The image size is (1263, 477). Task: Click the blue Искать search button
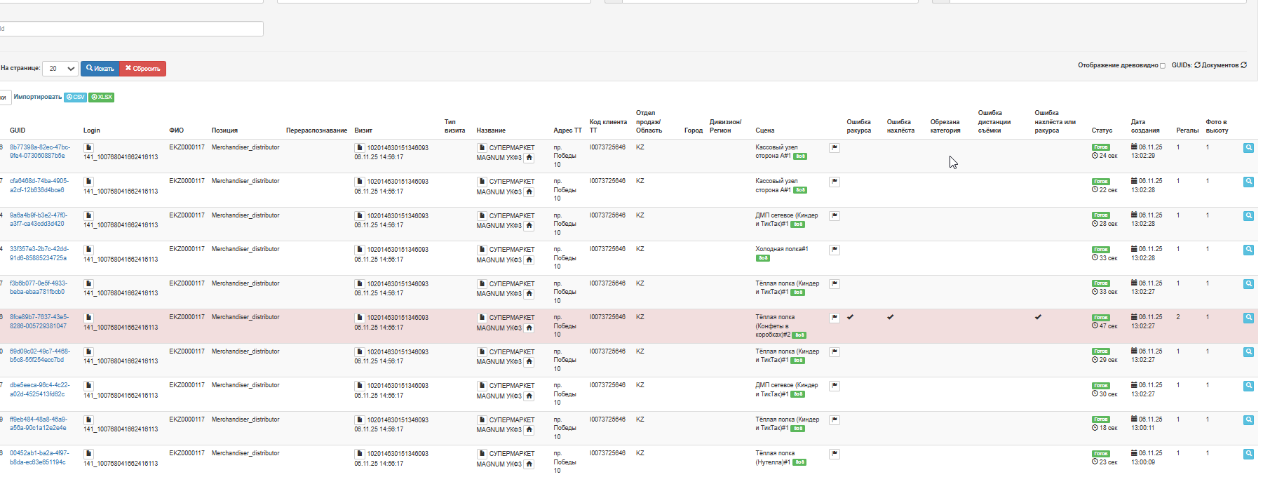(100, 69)
